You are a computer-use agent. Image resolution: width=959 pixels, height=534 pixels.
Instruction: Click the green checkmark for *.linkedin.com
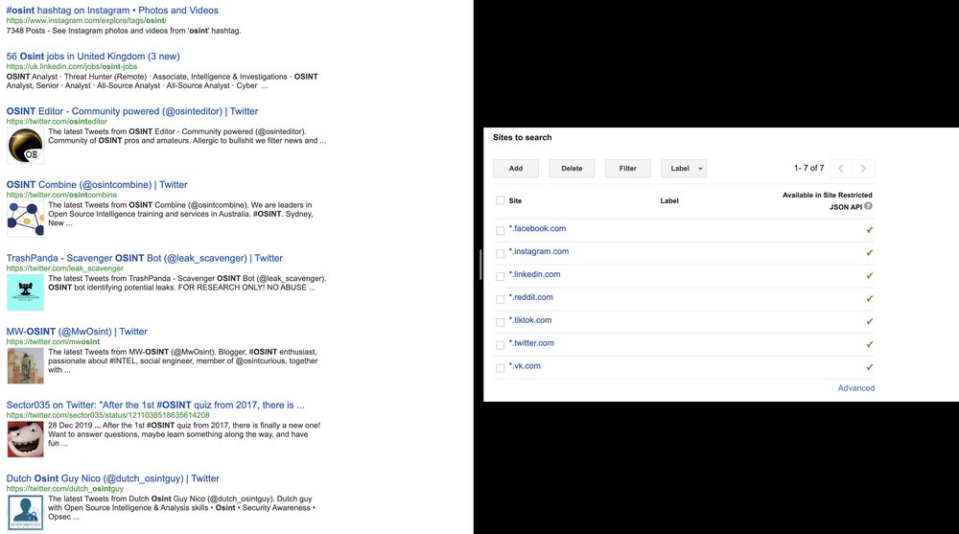(x=870, y=276)
